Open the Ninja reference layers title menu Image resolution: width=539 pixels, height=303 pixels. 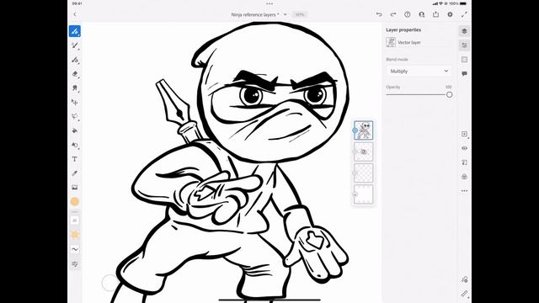pyautogui.click(x=255, y=15)
